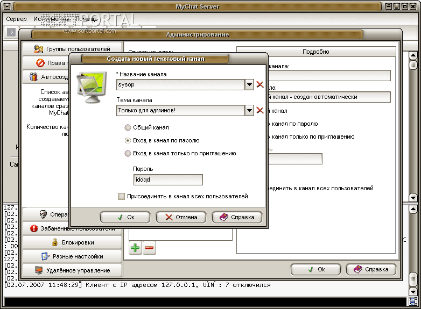Open the Инструменты menu
This screenshot has width=421, height=309.
coord(52,19)
